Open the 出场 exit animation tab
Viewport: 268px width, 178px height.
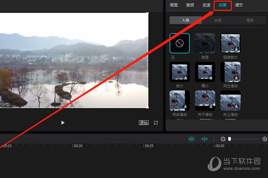point(218,21)
